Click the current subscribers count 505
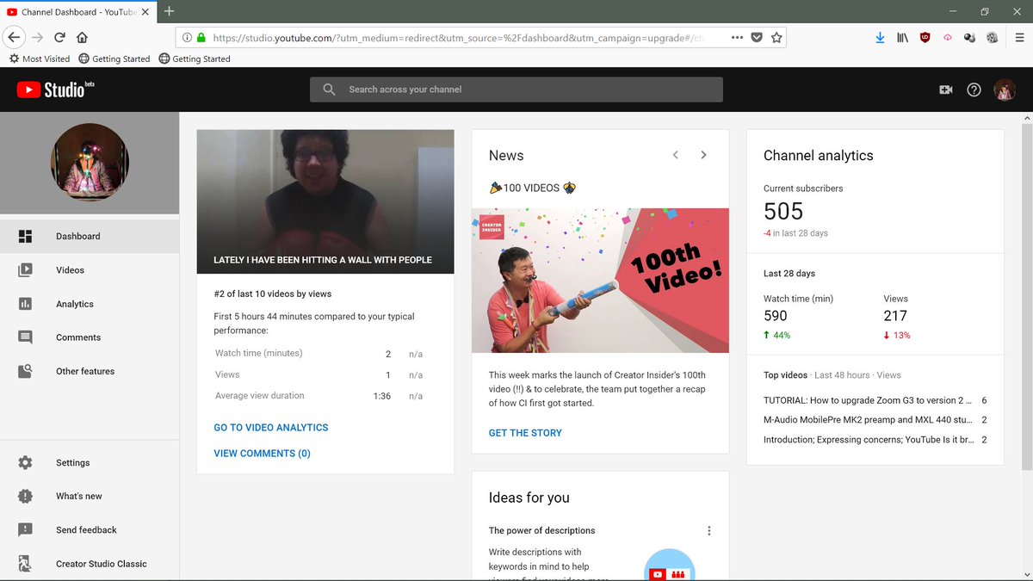Image resolution: width=1033 pixels, height=581 pixels. coord(783,212)
